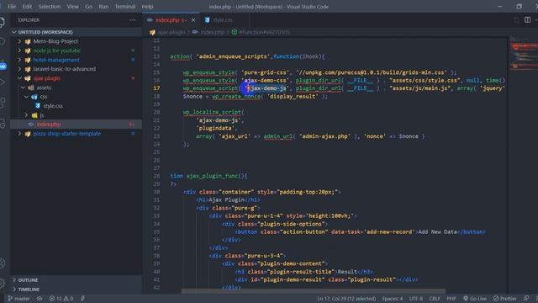Expand the node js for youtube folder
This screenshot has height=303, width=538.
tap(19, 50)
